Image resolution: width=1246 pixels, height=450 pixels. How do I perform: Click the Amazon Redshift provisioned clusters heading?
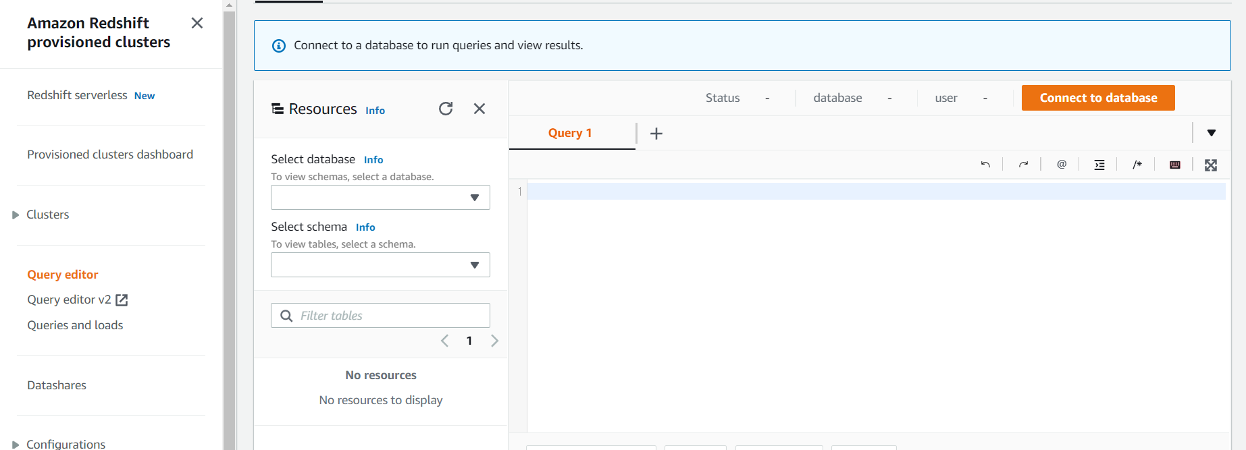[99, 32]
